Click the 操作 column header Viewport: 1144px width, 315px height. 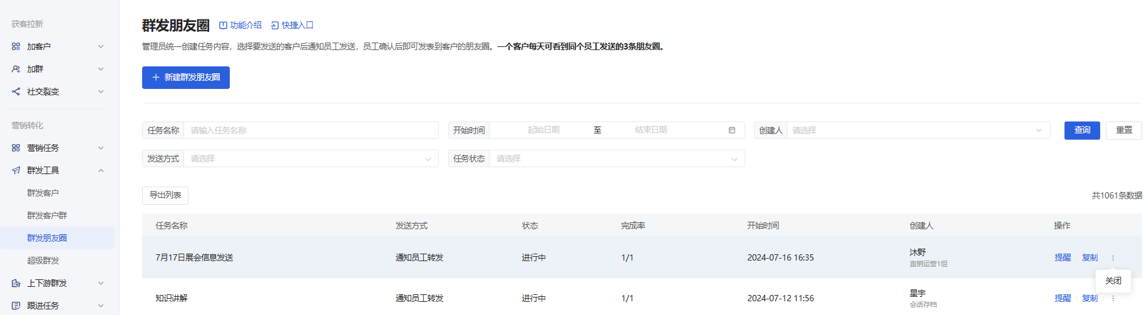(x=1062, y=226)
